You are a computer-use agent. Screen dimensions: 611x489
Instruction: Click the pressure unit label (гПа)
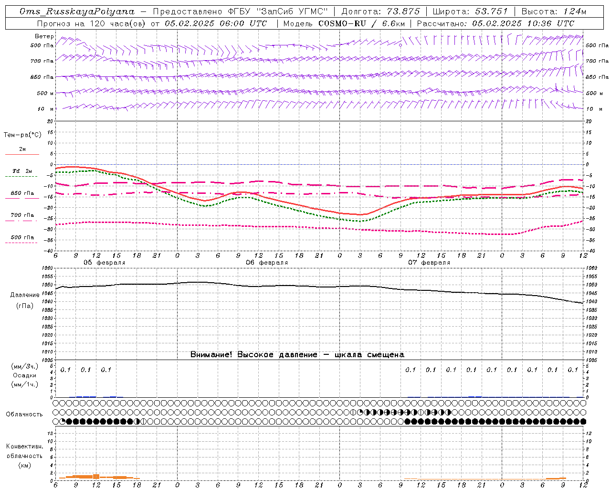[25, 306]
